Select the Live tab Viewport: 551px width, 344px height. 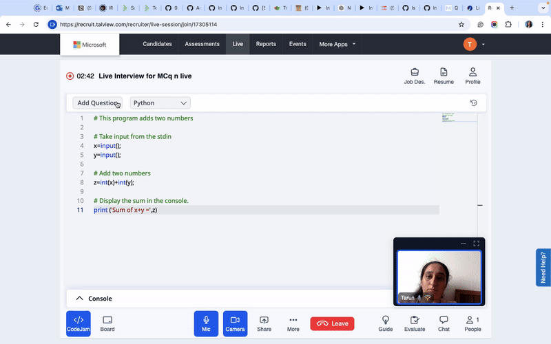tap(238, 44)
